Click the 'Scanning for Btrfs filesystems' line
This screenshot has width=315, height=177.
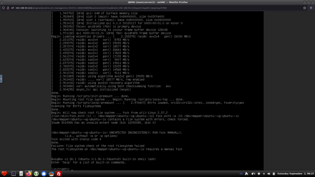coord(76,106)
